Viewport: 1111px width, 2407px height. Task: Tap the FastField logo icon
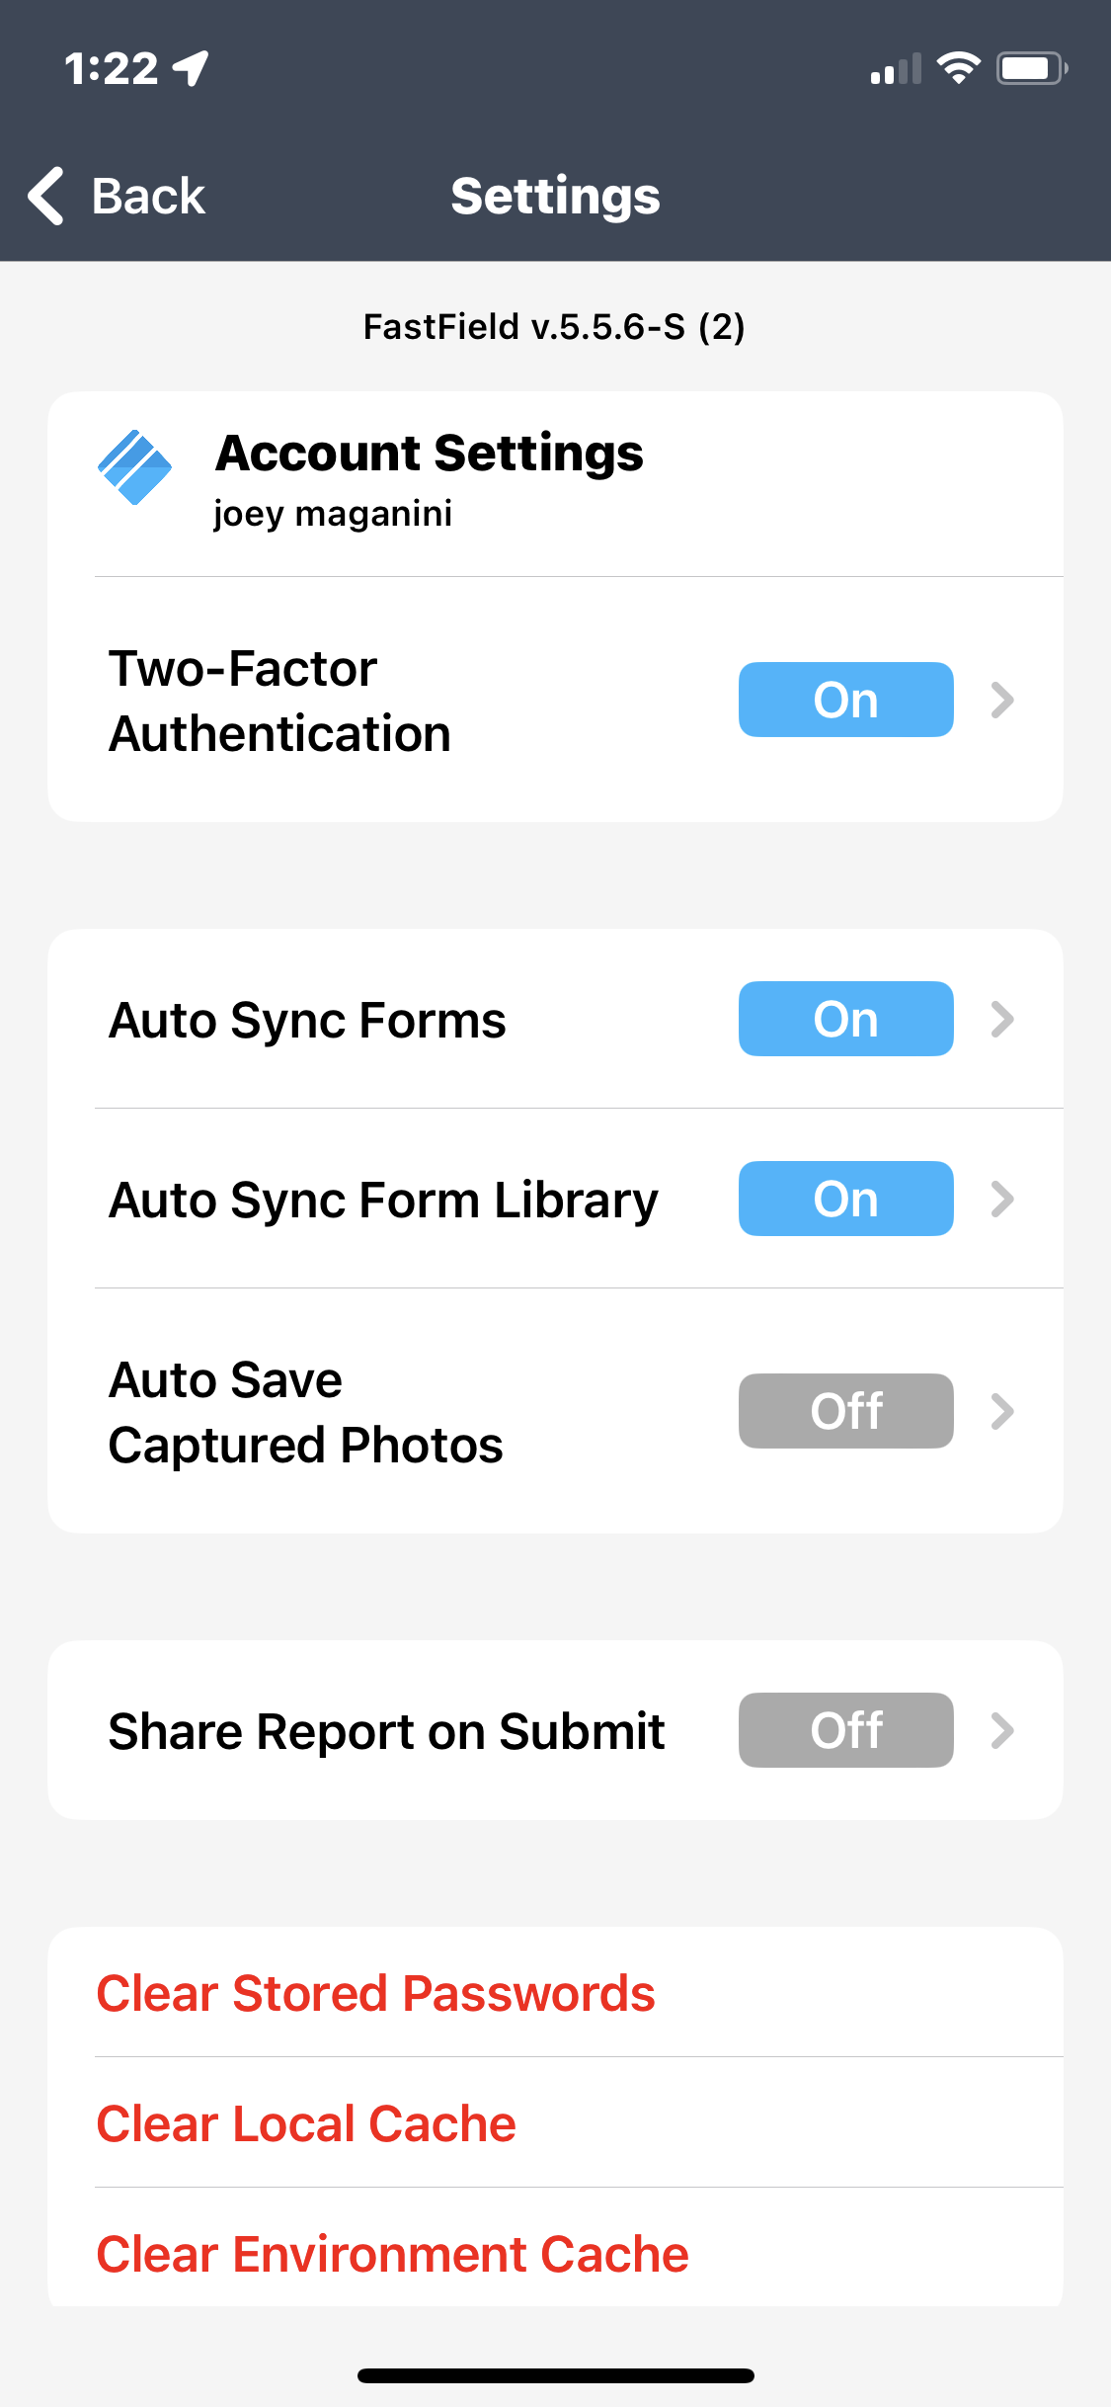[134, 468]
